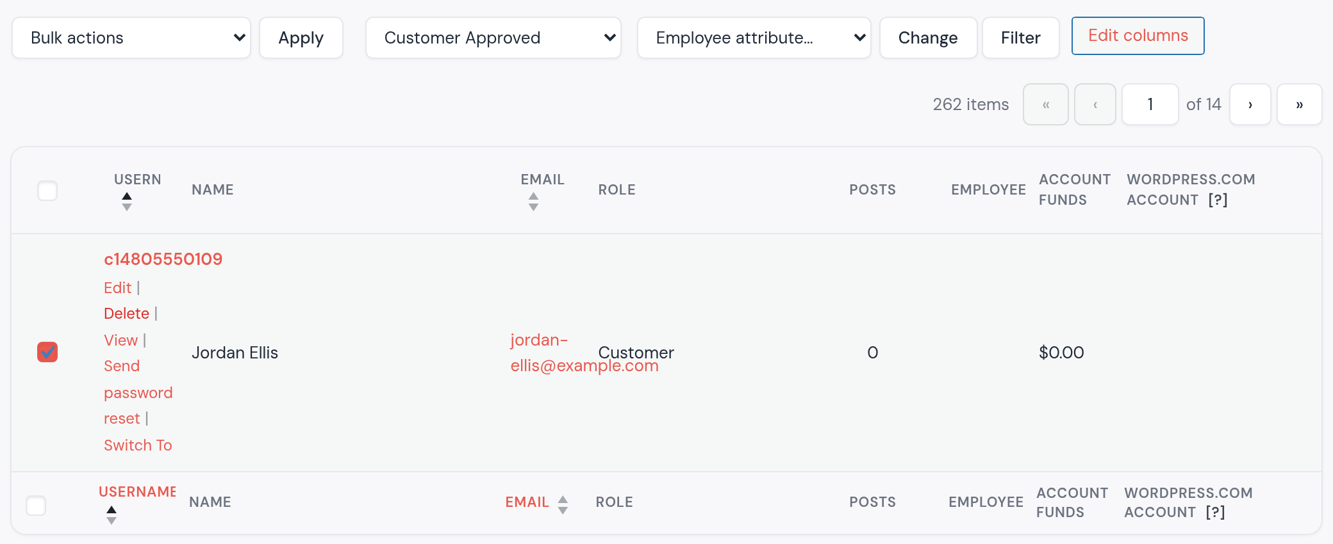
Task: Click the Switch To link
Action: coord(138,445)
